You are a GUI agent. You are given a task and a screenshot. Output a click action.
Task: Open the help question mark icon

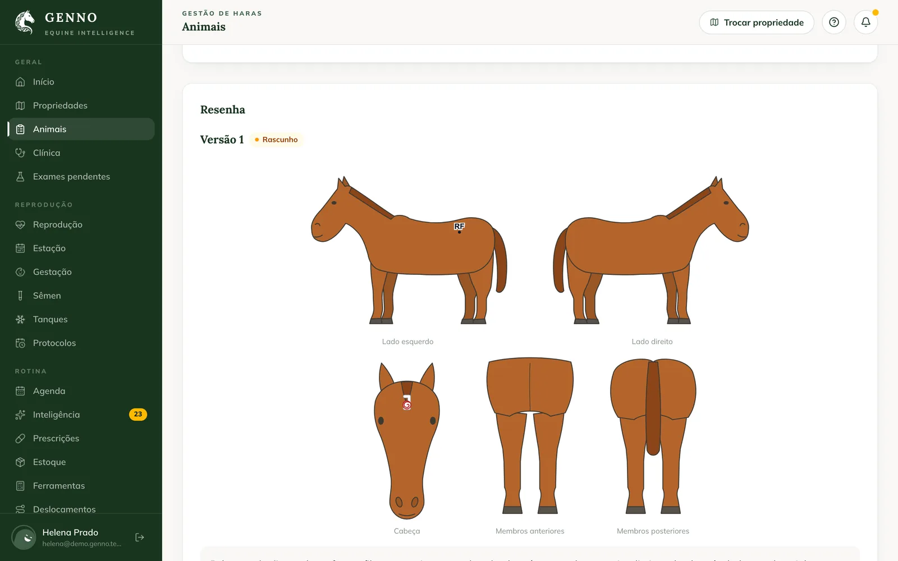coord(834,22)
